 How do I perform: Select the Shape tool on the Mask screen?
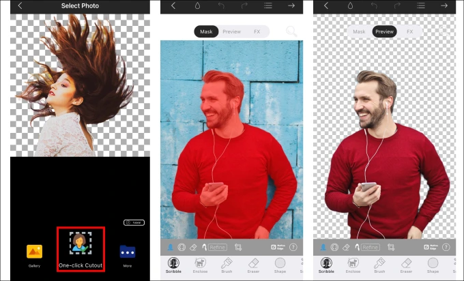point(280,265)
